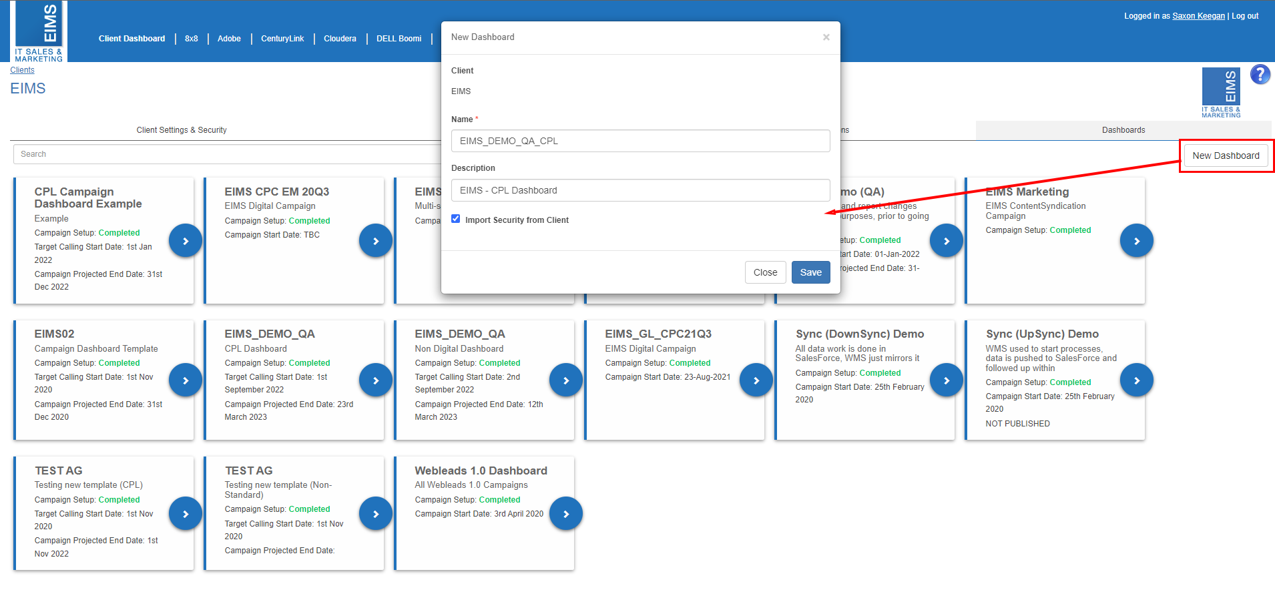
Task: Click the EIMS Marketing card title
Action: tap(1027, 192)
